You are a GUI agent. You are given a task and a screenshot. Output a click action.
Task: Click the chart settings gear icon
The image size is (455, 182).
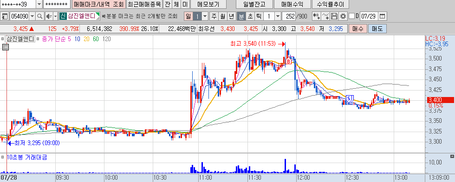click(x=343, y=16)
